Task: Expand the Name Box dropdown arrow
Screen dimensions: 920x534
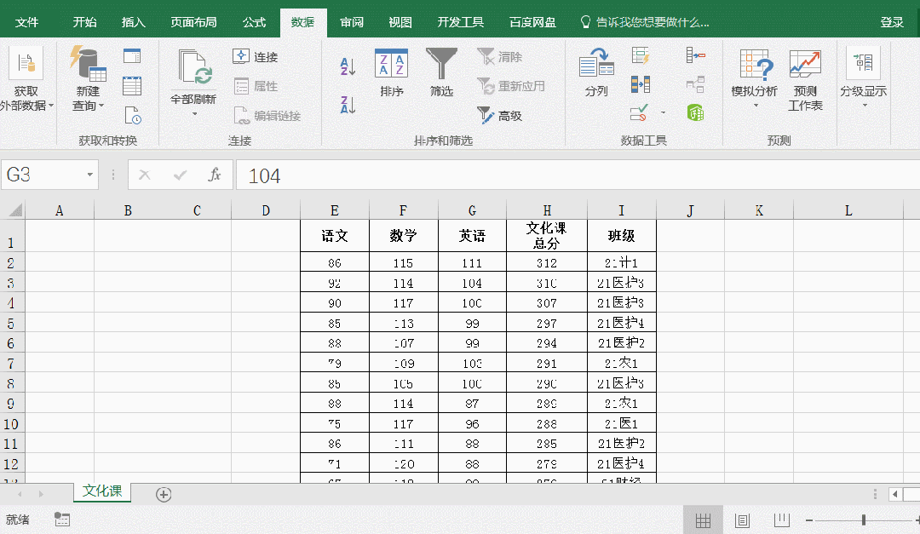Action: tap(89, 175)
